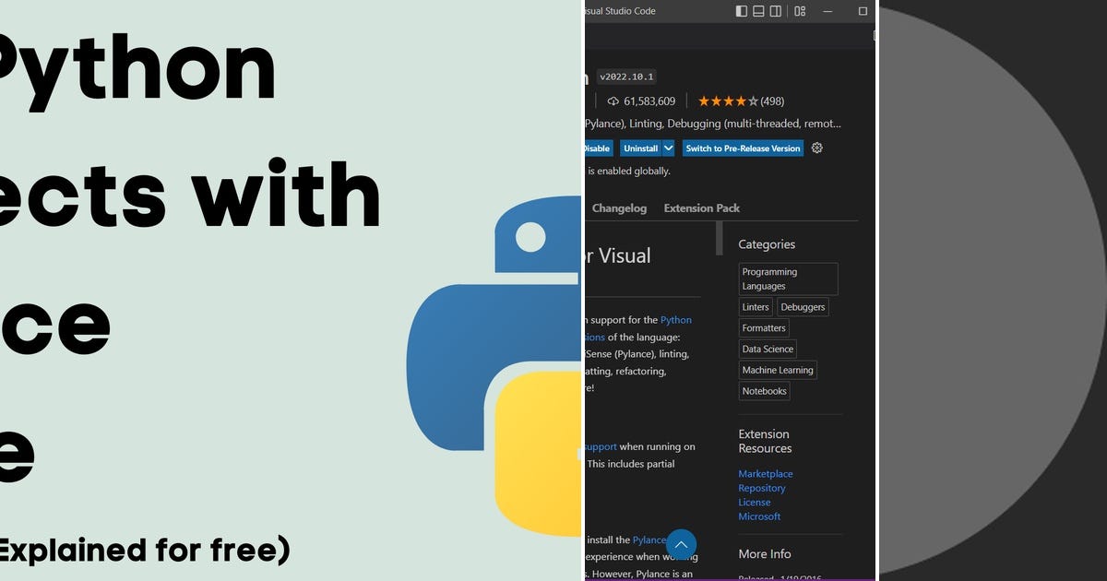Click the cloud download install count icon
Viewport: 1107px width, 581px height.
click(613, 101)
